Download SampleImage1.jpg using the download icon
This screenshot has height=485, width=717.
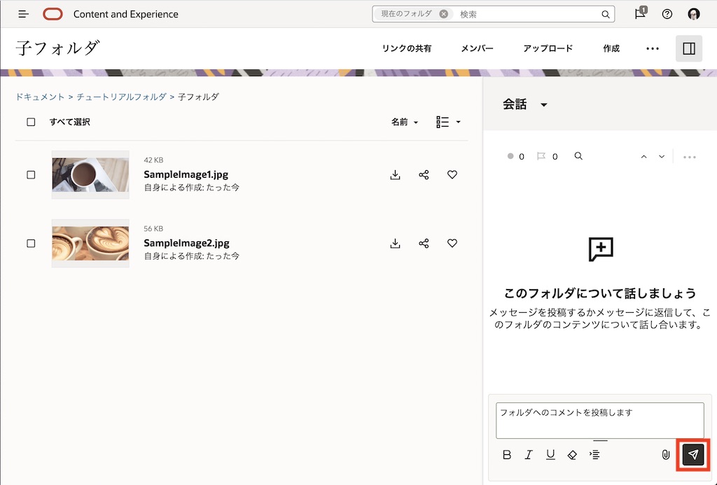tap(395, 175)
